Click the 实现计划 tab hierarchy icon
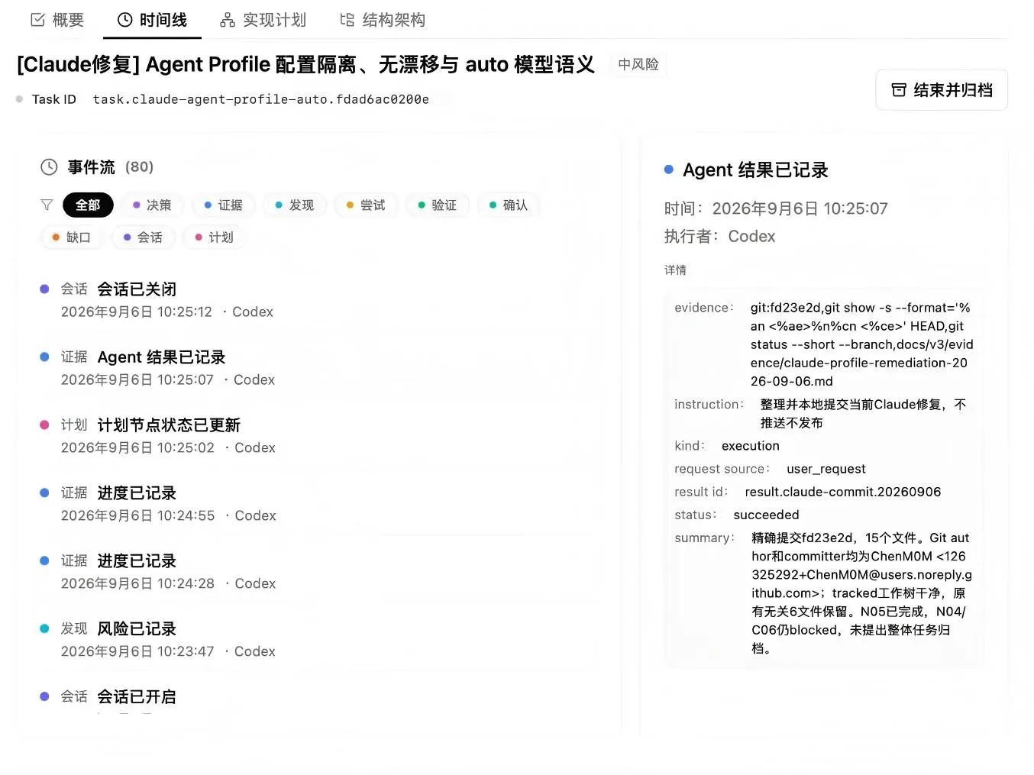The width and height of the screenshot is (1034, 775). click(228, 20)
